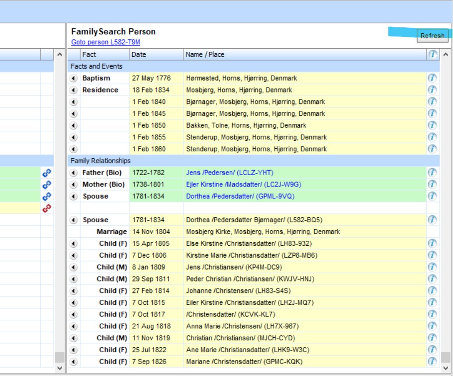Click the copy-left arrow on the Mother (Bio) row
The width and height of the screenshot is (453, 376).
74,185
